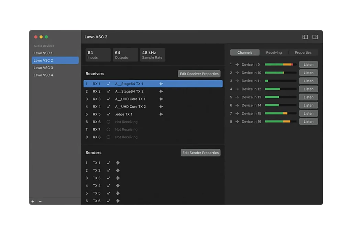Click the waveform icon next to TX 1
The height and width of the screenshot is (235, 352).
point(118,163)
